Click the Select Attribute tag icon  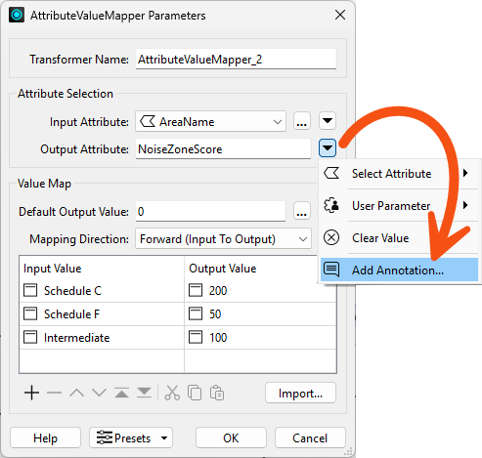click(x=331, y=173)
